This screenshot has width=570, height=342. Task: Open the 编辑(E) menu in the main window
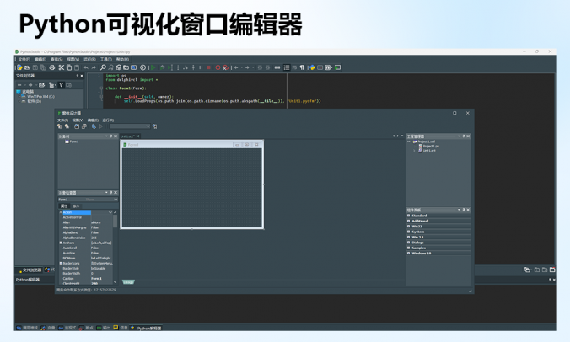(40, 59)
